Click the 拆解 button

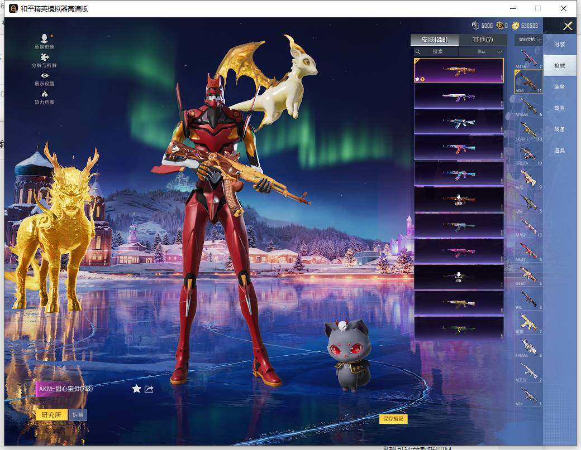[78, 415]
